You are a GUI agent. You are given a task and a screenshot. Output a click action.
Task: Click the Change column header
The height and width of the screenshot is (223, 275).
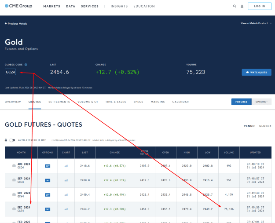pyautogui.click(x=115, y=153)
